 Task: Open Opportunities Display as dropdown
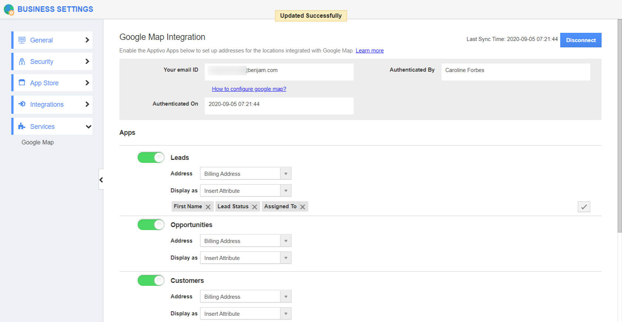[246, 258]
